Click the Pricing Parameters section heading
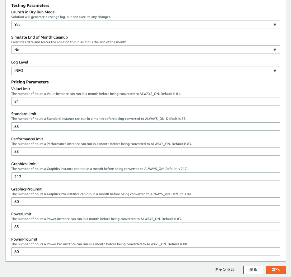 pos(30,82)
